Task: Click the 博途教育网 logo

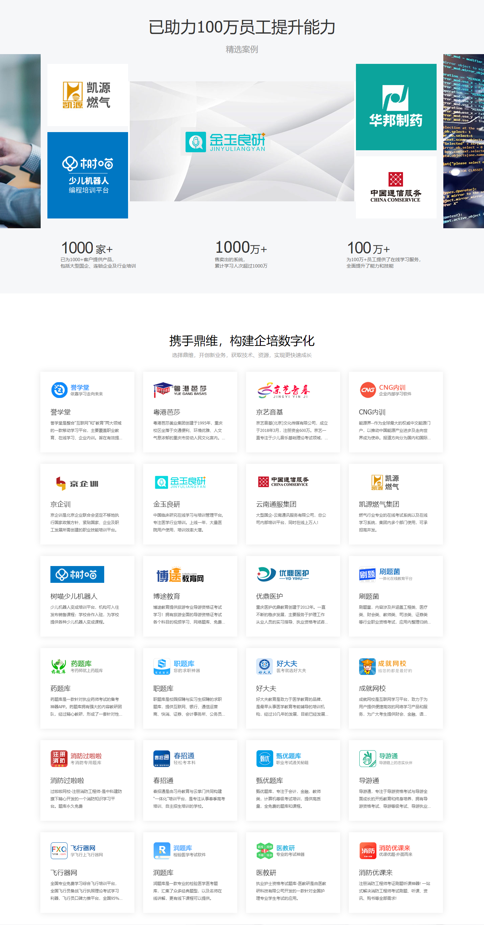Action: pos(180,575)
